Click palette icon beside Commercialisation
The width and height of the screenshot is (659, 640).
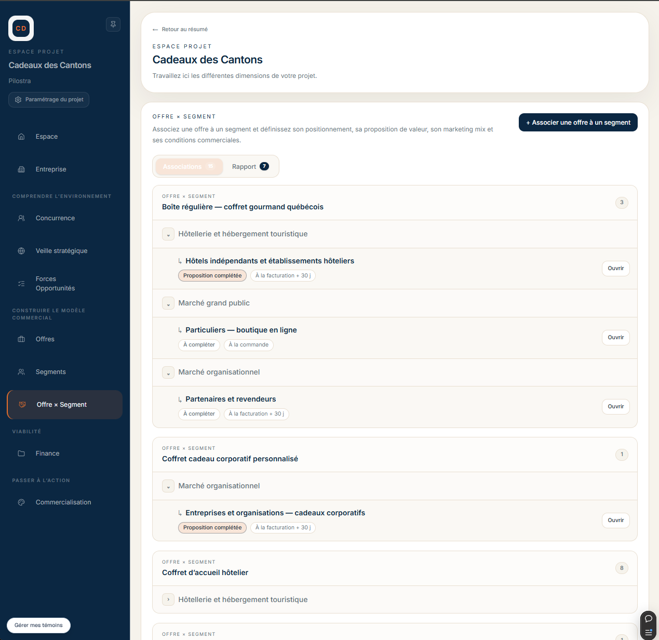pyautogui.click(x=21, y=502)
